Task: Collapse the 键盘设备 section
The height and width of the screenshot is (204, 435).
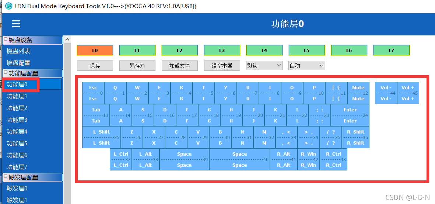Action: pyautogui.click(x=6, y=40)
